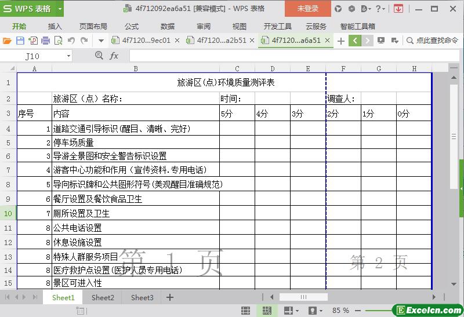This screenshot has height=317, width=464.
Task: Click the 85 % zoom level
Action: click(340, 311)
